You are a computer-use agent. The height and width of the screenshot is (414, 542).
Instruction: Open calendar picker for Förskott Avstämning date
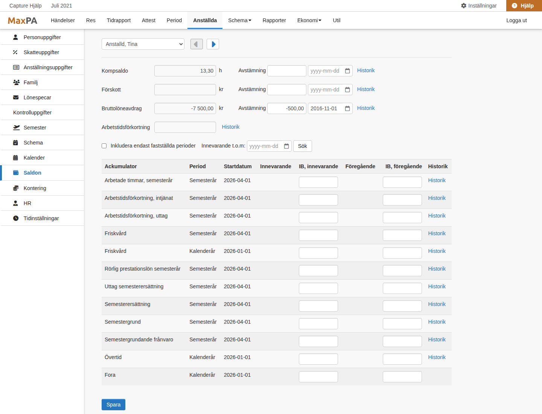[x=347, y=90]
